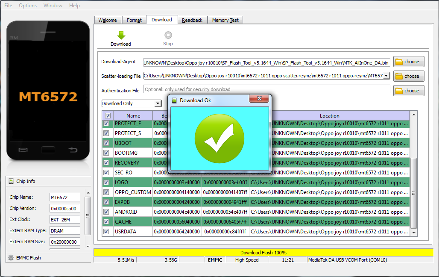Select the USRDATA location cell
Viewport: 439px width, 277px height.
point(329,232)
